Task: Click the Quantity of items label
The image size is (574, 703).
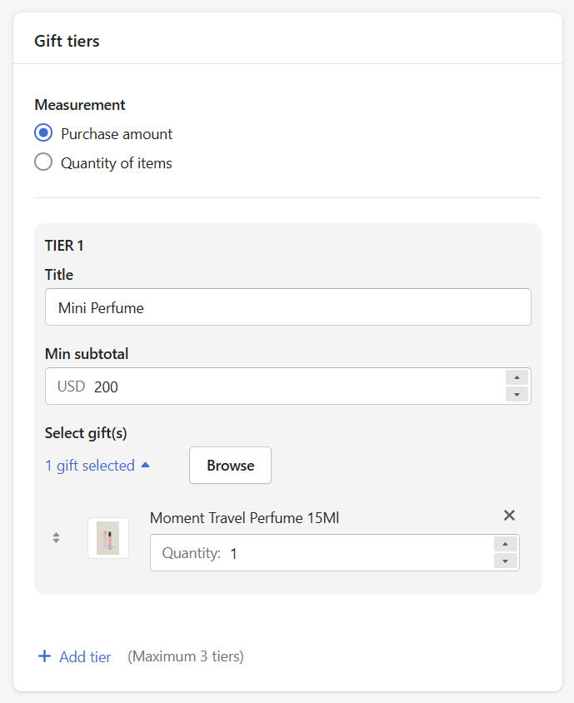Action: click(117, 163)
